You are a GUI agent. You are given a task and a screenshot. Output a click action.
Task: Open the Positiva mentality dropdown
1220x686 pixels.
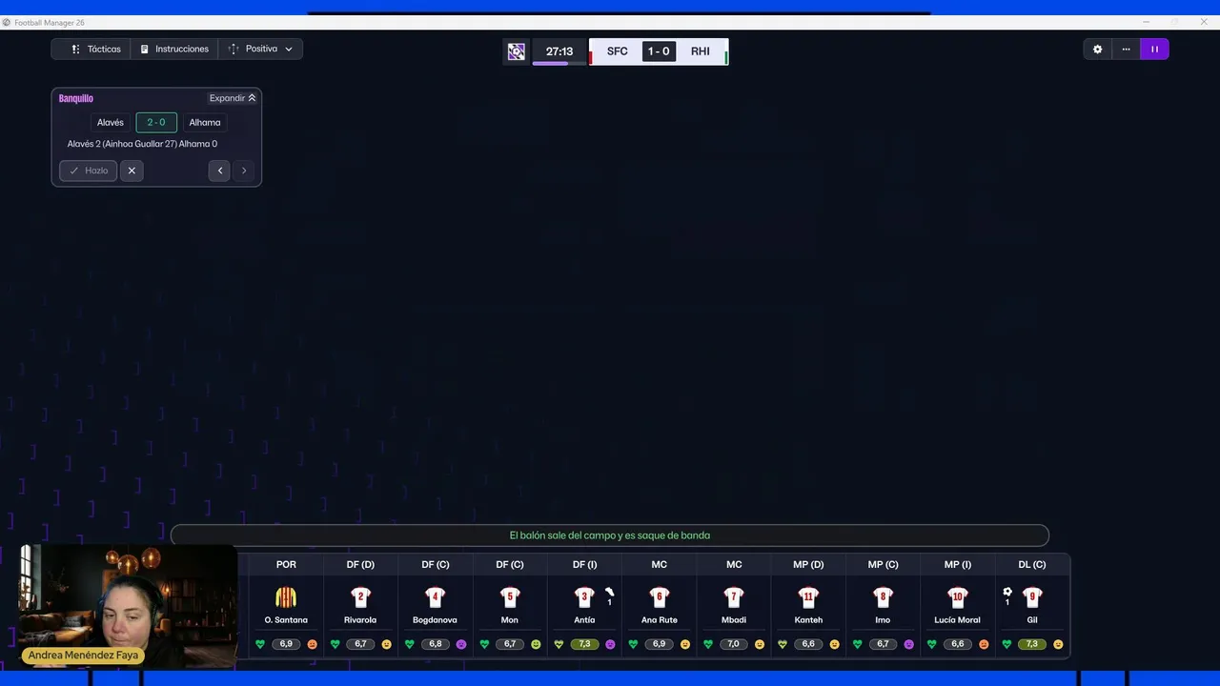(x=261, y=49)
